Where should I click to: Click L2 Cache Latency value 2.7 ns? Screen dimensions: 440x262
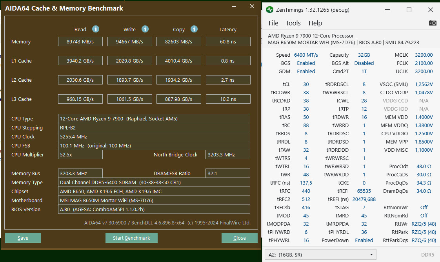[228, 80]
